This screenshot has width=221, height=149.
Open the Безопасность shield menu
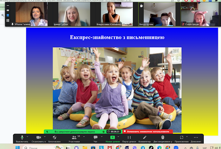point(55,139)
